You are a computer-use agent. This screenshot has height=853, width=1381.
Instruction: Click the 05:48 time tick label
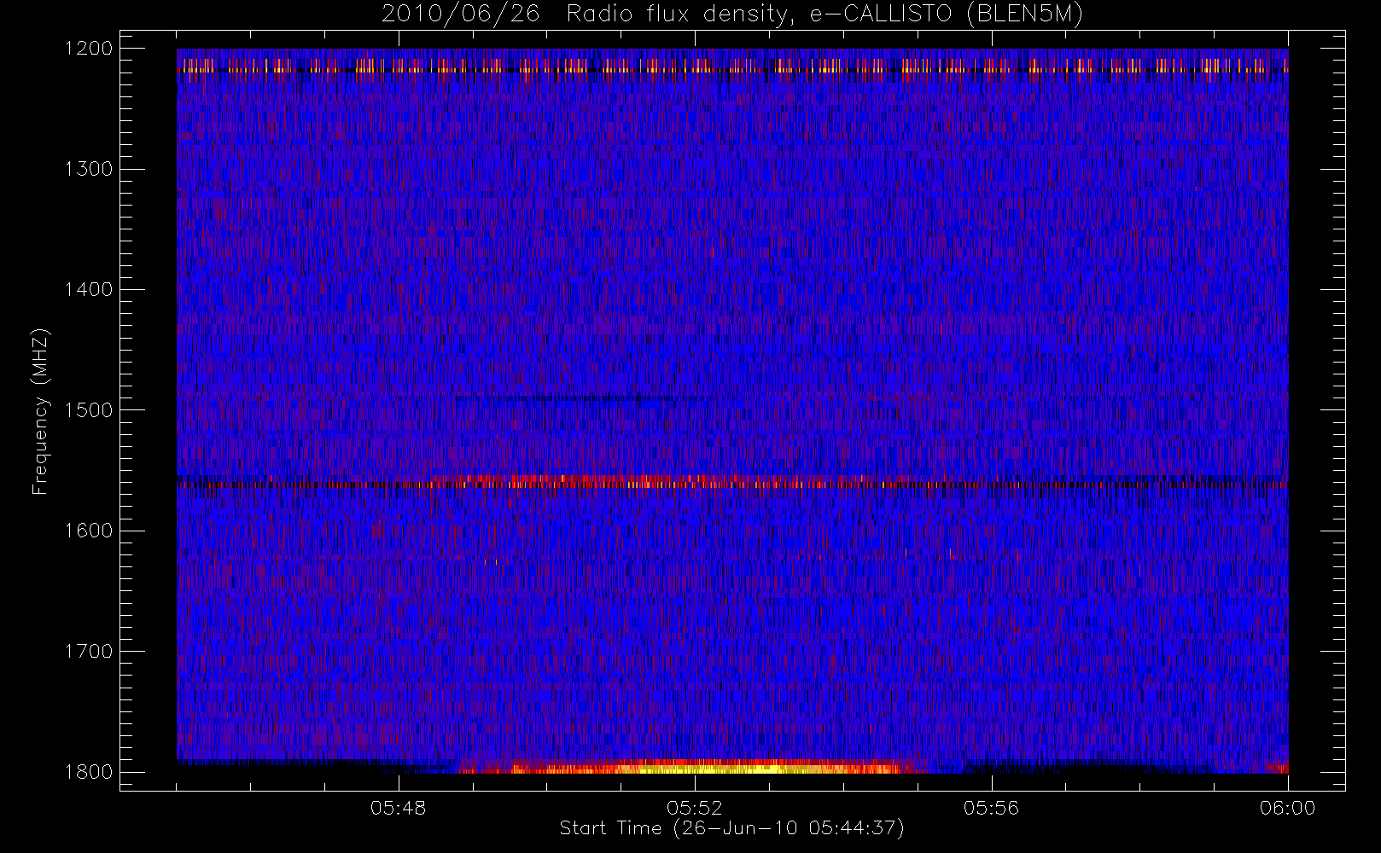pos(399,808)
